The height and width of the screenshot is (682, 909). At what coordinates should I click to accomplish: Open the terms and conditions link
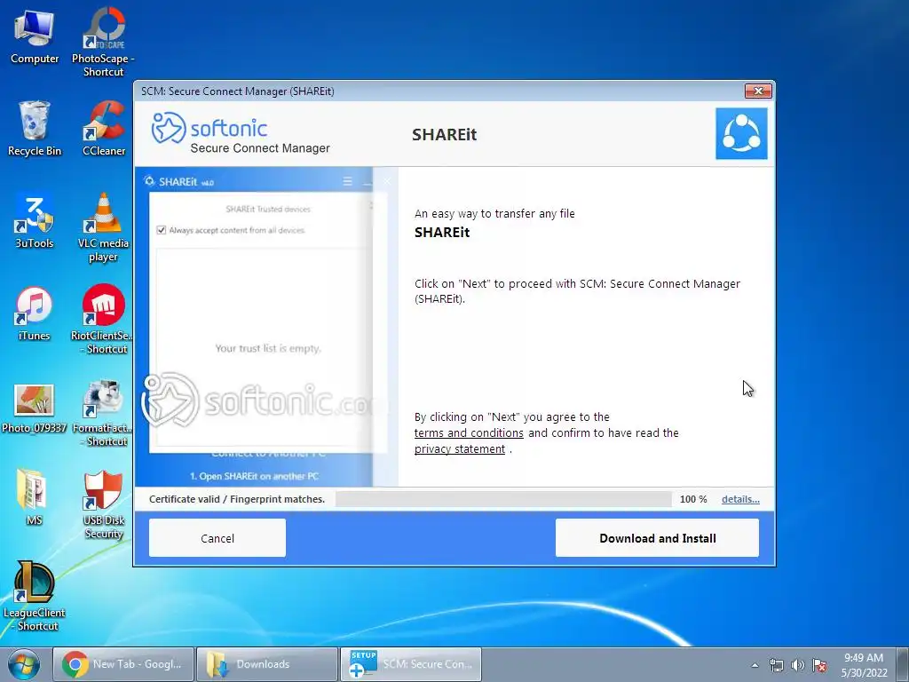469,433
